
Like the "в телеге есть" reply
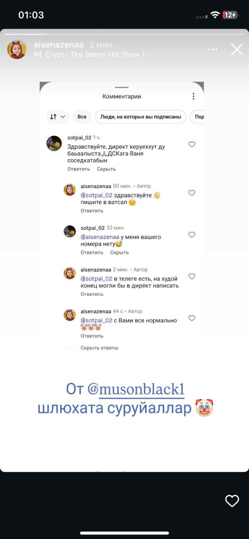pyautogui.click(x=192, y=276)
